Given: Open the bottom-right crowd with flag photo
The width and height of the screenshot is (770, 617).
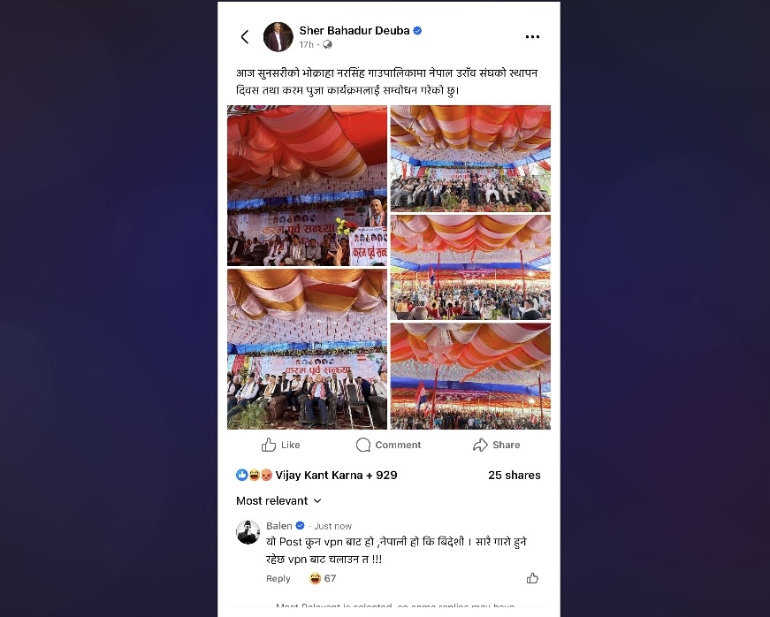Looking at the screenshot, I should 470,376.
